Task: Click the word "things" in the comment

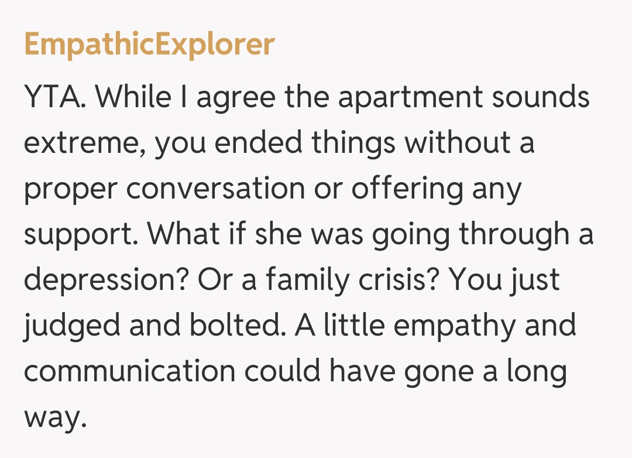Action: pyautogui.click(x=353, y=143)
